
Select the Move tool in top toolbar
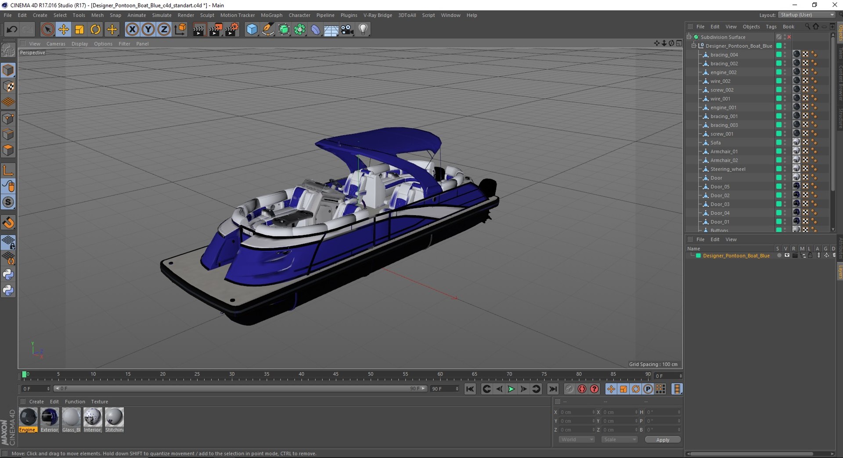click(x=63, y=29)
